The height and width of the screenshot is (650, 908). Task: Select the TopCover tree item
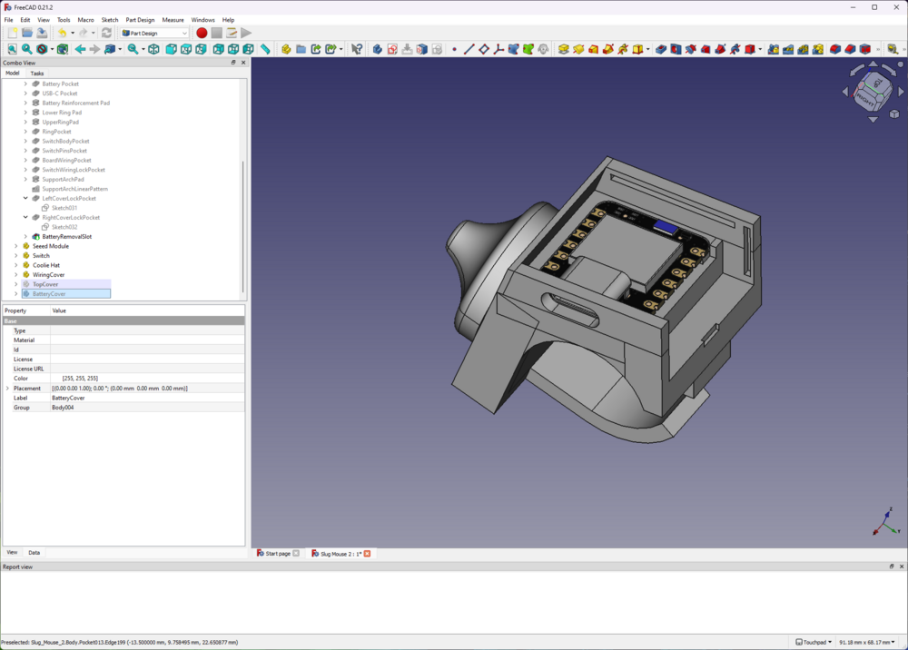coord(45,284)
